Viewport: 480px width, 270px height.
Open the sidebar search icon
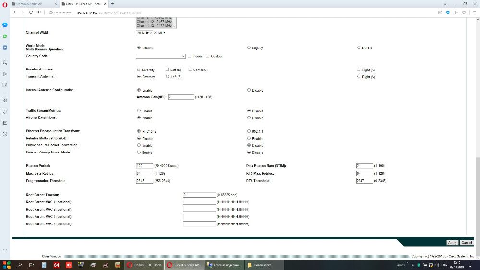pos(5,63)
